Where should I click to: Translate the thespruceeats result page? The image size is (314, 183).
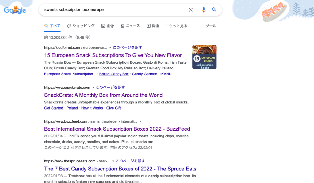pos(130,161)
